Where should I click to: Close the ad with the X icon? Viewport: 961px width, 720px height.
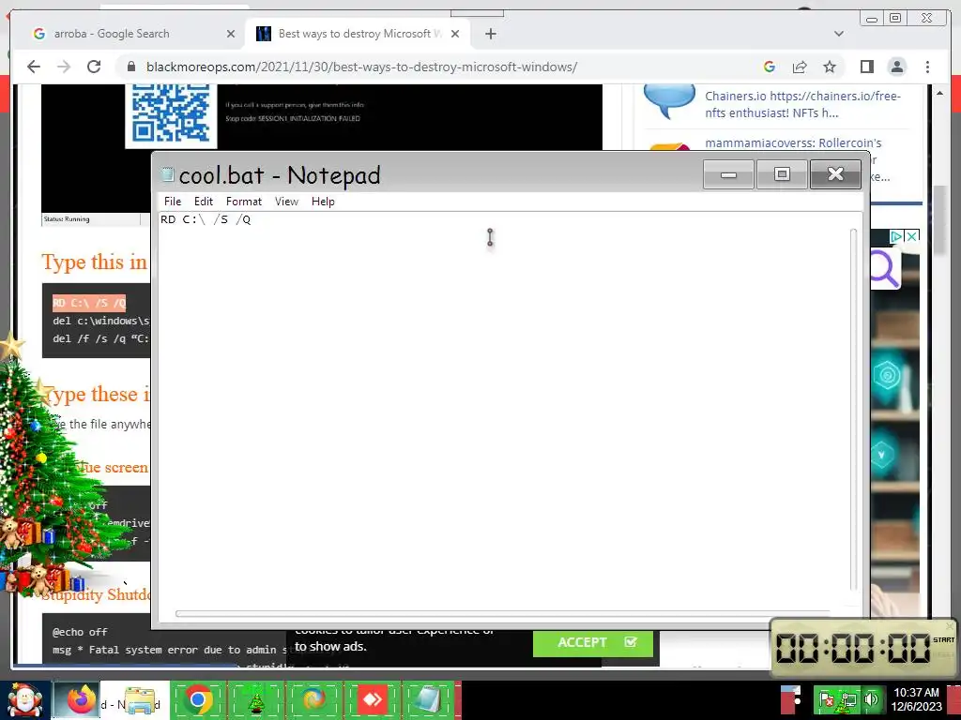[912, 236]
